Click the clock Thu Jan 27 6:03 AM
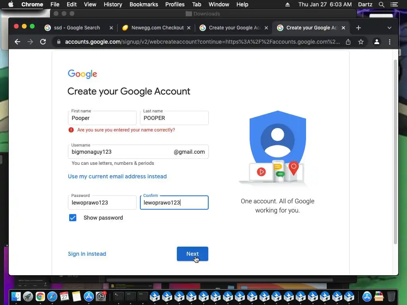407x305 pixels. pos(325,4)
